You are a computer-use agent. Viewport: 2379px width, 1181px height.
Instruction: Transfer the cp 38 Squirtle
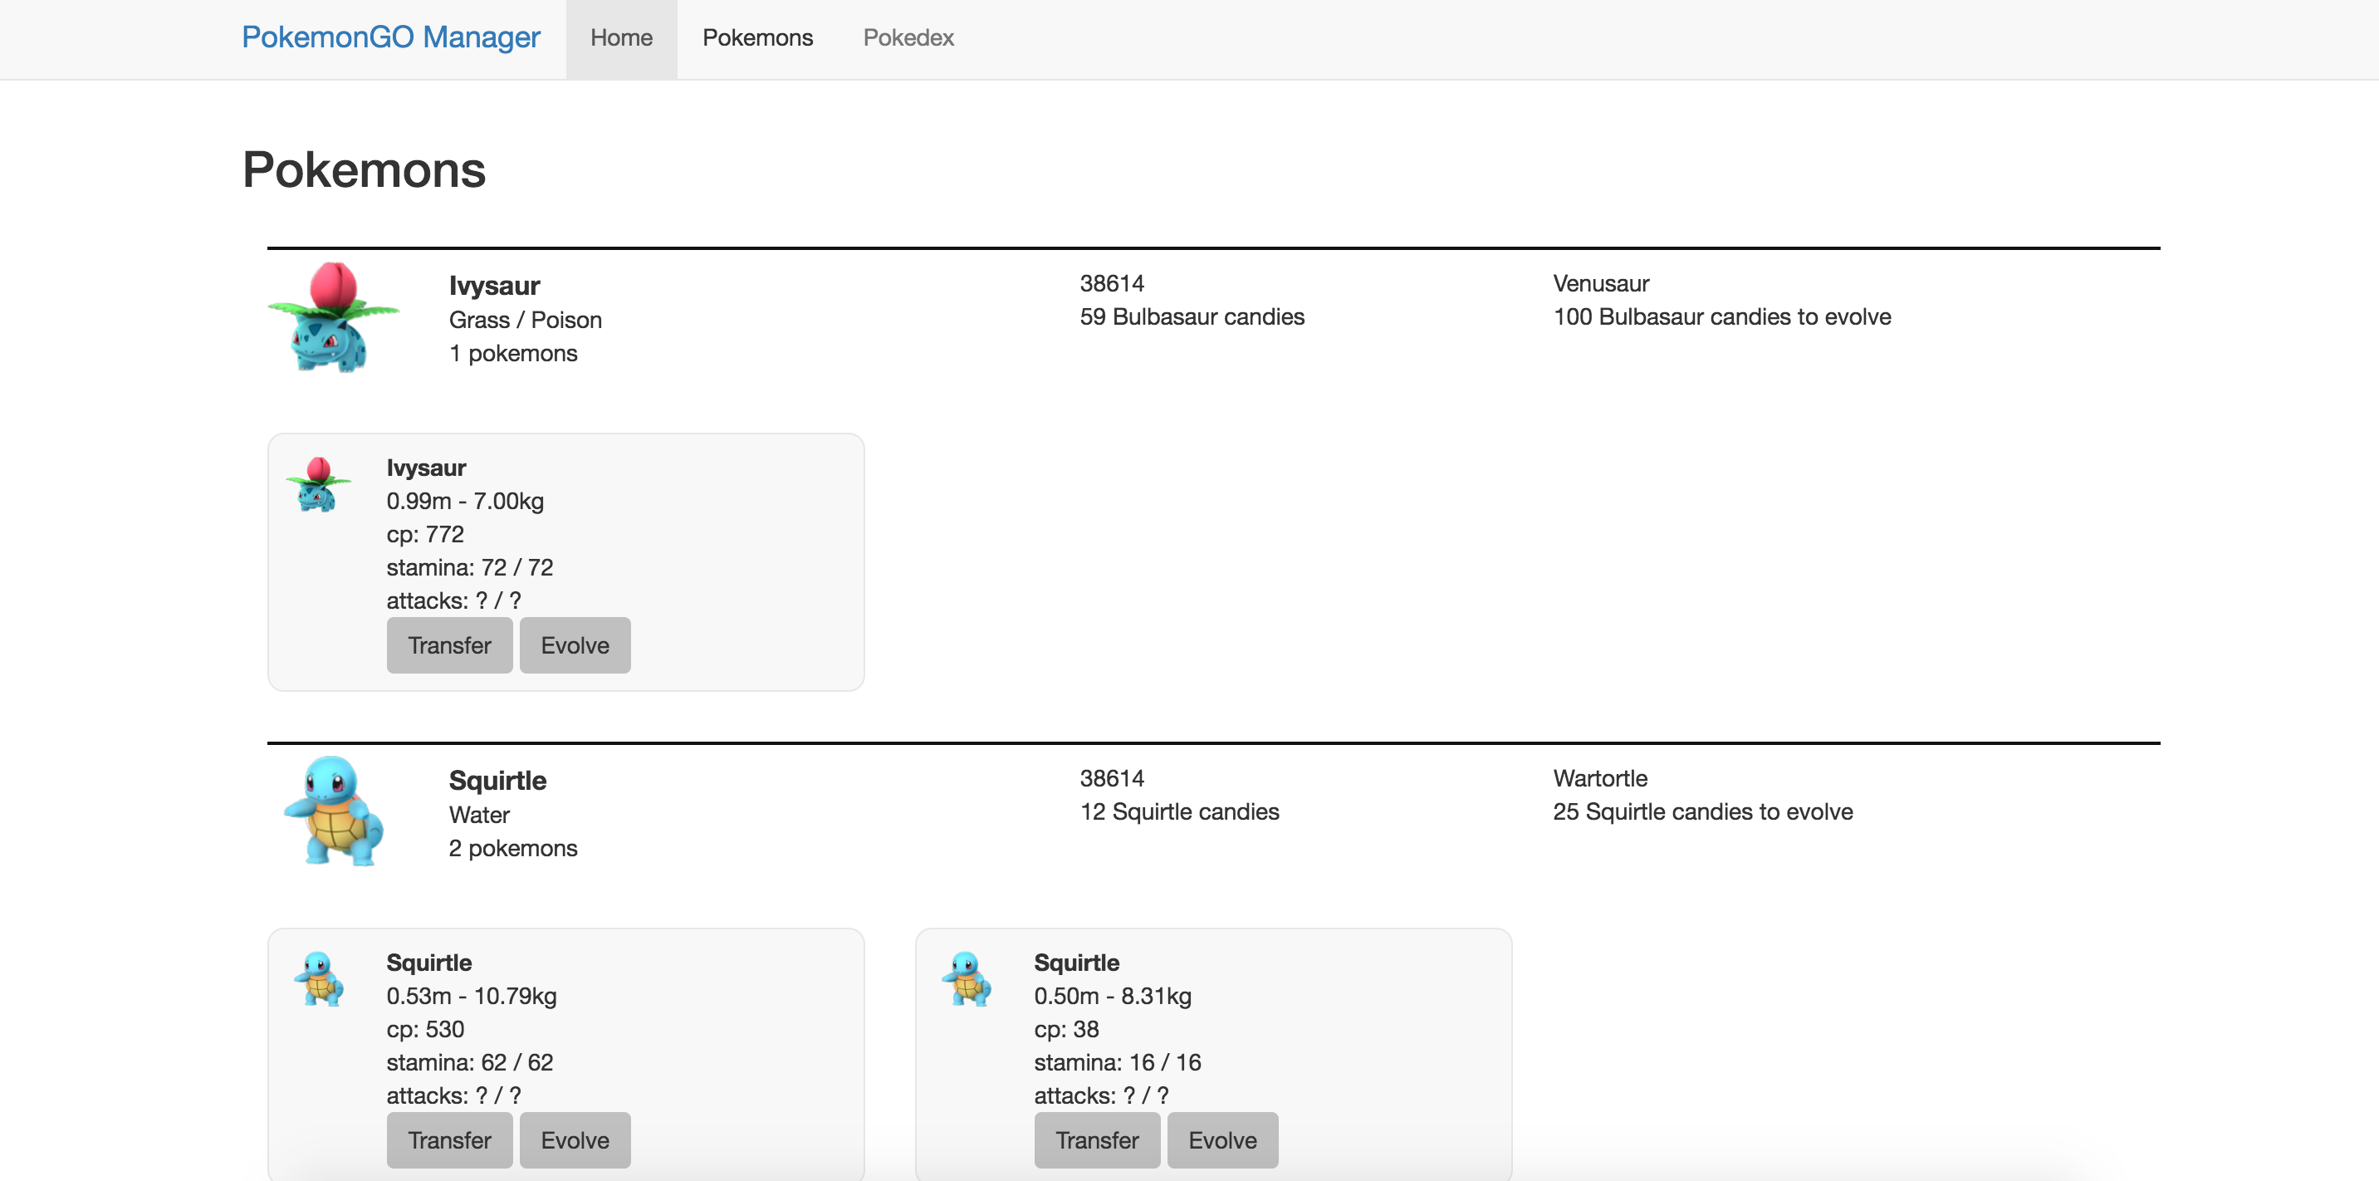click(x=1096, y=1139)
